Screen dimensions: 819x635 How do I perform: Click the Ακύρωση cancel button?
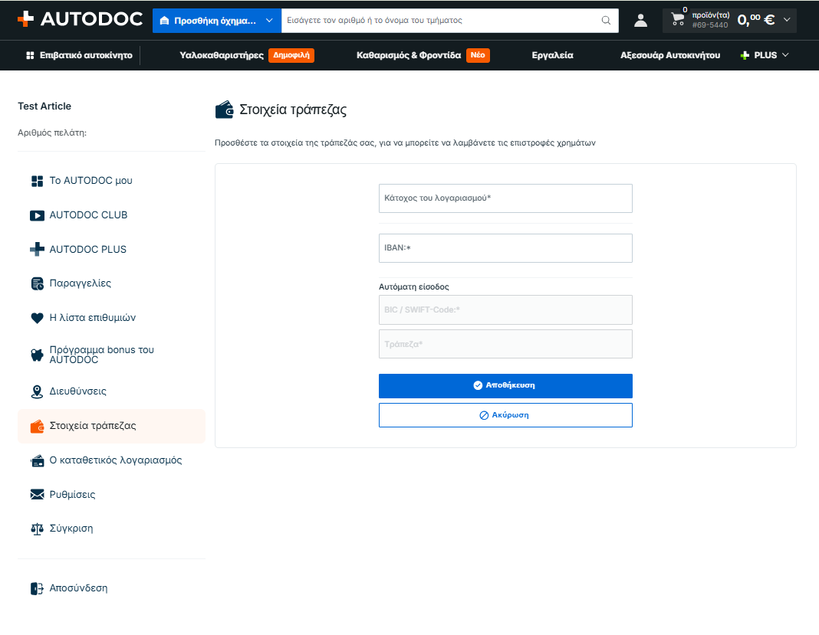(x=505, y=415)
